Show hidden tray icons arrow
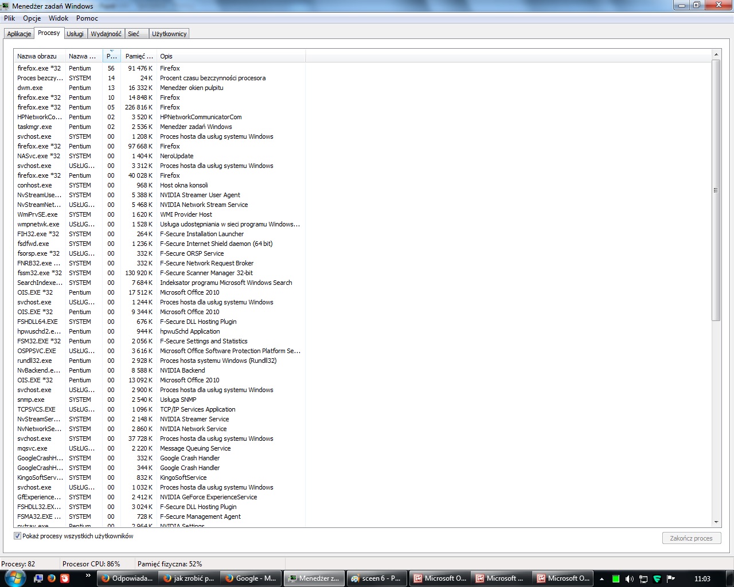 pyautogui.click(x=602, y=578)
